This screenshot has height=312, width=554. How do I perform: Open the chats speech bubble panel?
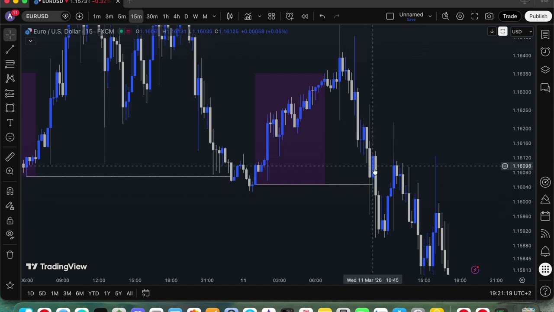(x=545, y=88)
